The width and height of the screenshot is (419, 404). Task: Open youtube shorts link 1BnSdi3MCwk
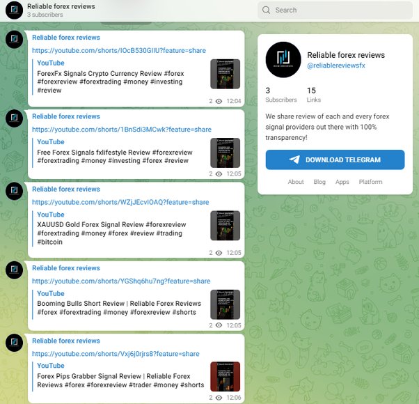(x=122, y=130)
